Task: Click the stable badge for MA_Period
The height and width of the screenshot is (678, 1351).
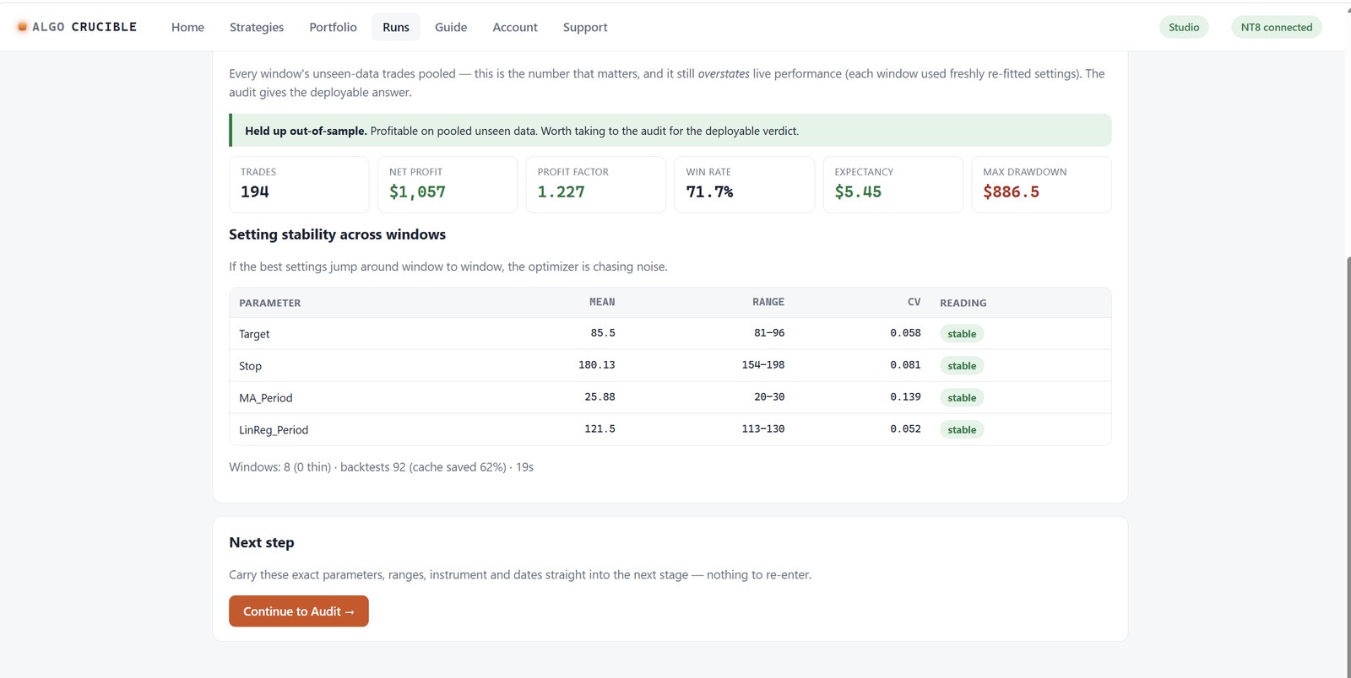Action: [x=962, y=398]
